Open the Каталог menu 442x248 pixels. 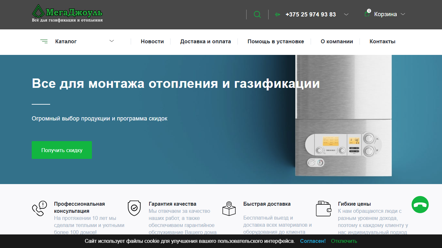coord(66,41)
